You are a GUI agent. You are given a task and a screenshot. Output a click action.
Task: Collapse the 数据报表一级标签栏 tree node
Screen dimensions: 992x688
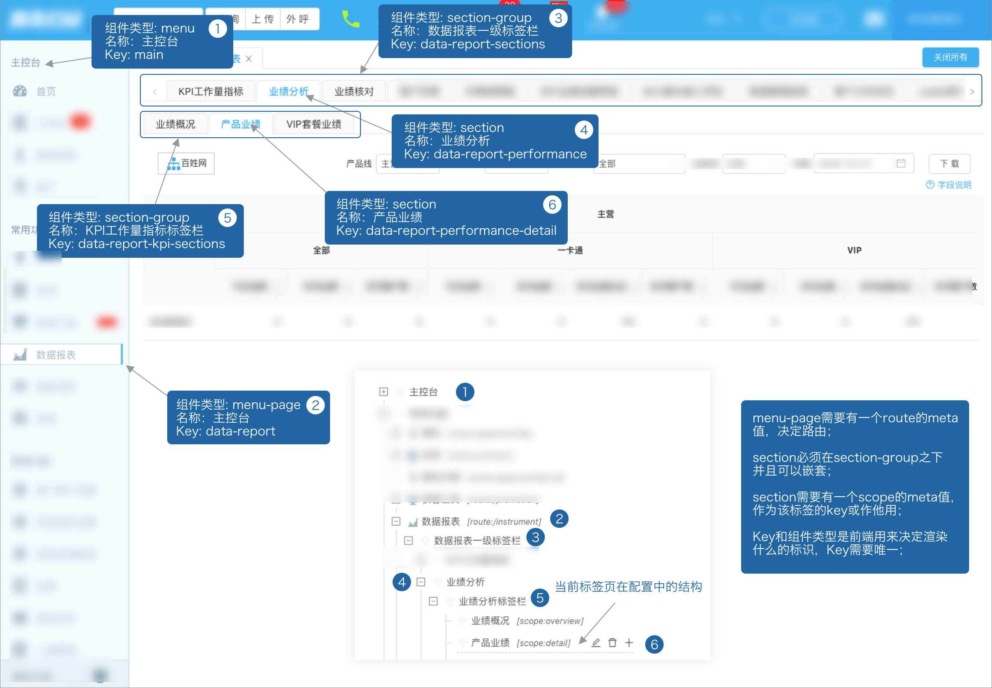pos(408,540)
